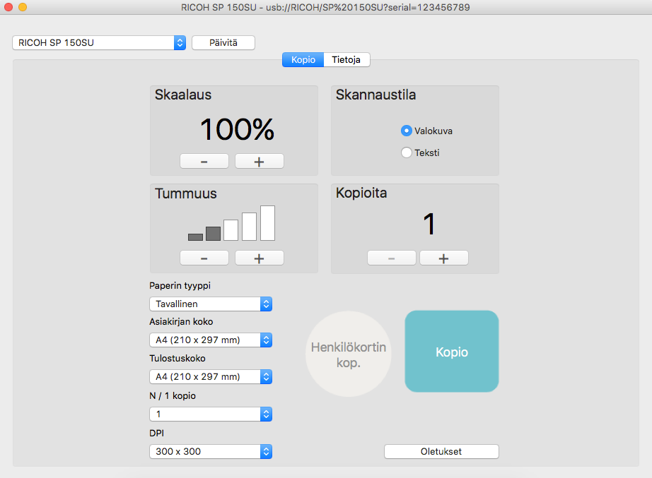
Task: Click the Kopioita count value 1
Action: click(x=429, y=225)
